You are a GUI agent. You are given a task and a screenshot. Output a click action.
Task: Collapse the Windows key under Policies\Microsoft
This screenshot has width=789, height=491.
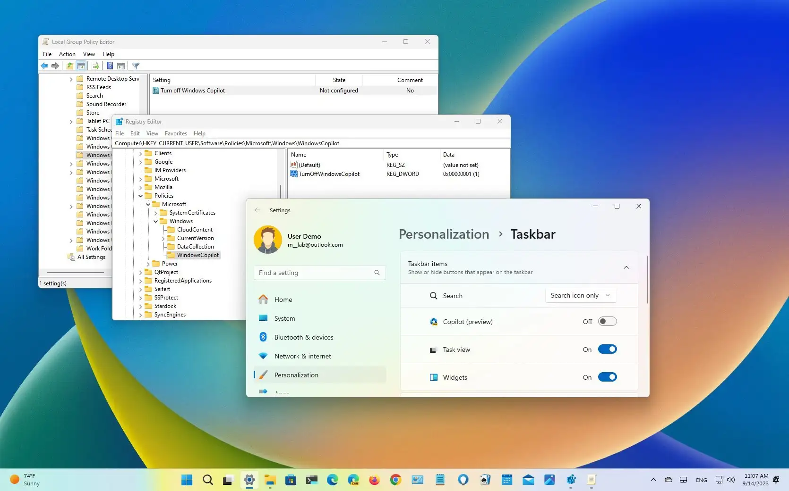click(x=155, y=221)
